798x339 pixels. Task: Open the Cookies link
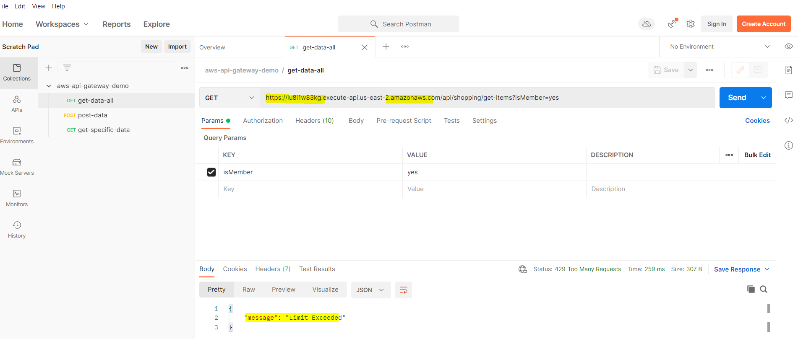[757, 121]
